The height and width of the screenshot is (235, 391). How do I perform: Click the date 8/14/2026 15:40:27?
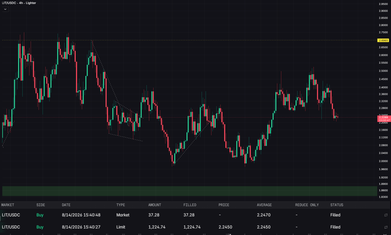pos(81,227)
